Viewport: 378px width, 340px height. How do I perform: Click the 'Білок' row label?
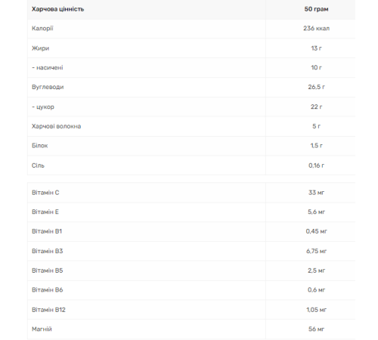click(39, 146)
